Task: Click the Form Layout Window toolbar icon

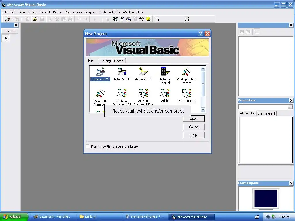Action: [128, 19]
